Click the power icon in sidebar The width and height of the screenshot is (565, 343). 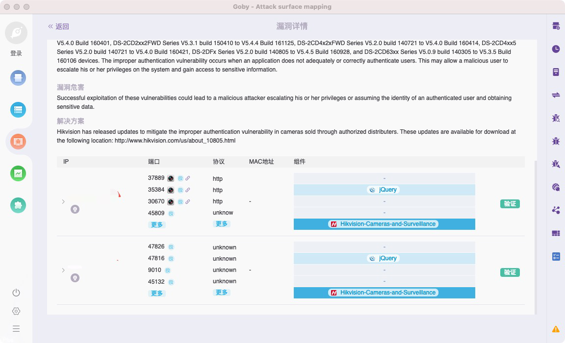click(x=16, y=293)
